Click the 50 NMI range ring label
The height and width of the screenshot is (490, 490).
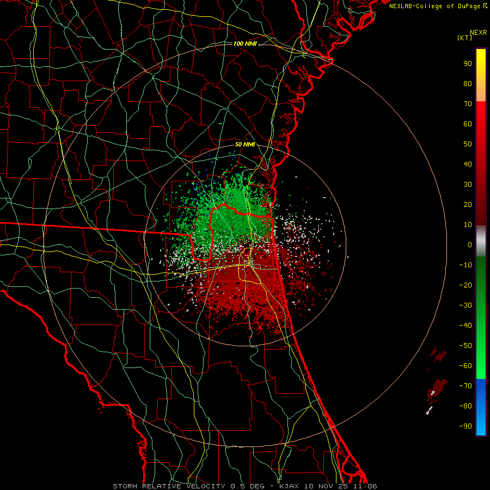245,144
